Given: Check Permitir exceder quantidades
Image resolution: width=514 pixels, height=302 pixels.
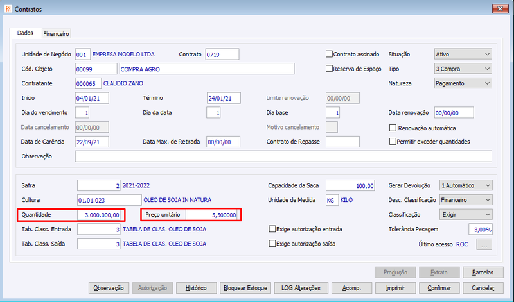Looking at the screenshot, I should [x=393, y=142].
